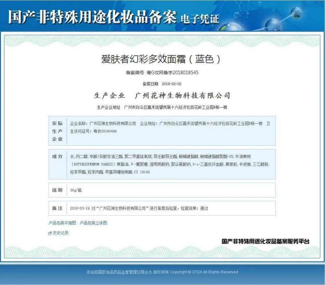Click the product title 爱肤者幻彩多效面霜（蓝色）

coord(161,59)
